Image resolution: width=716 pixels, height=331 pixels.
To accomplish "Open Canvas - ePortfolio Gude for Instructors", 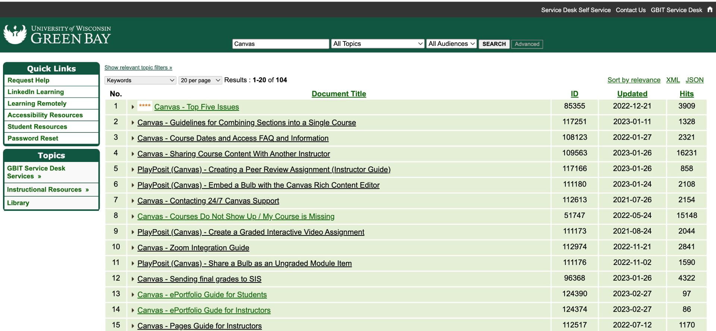I will pyautogui.click(x=204, y=311).
